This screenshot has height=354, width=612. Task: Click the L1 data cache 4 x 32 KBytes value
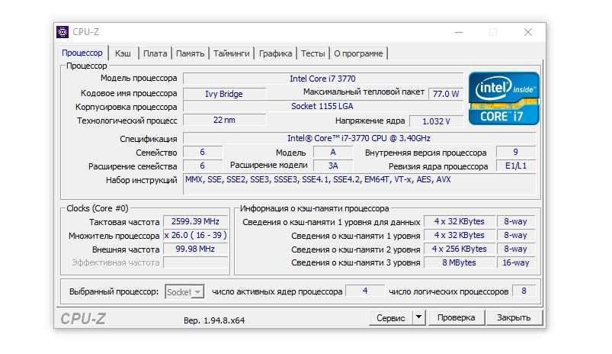[460, 221]
